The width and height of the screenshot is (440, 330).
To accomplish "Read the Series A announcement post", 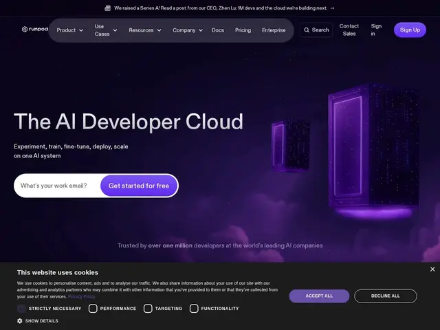I will pyautogui.click(x=221, y=8).
